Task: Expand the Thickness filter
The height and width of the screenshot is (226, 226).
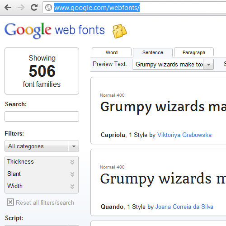Action: click(42, 162)
